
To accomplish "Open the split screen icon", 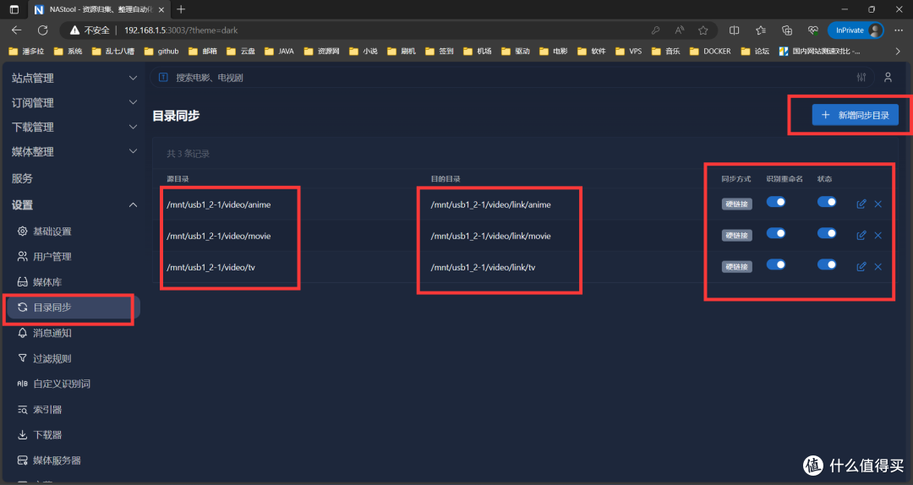I will click(735, 30).
